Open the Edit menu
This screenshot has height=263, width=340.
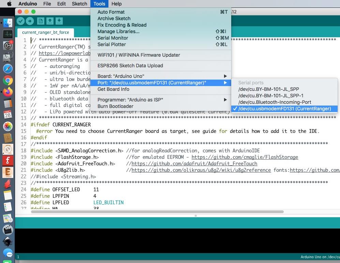[x=61, y=4]
